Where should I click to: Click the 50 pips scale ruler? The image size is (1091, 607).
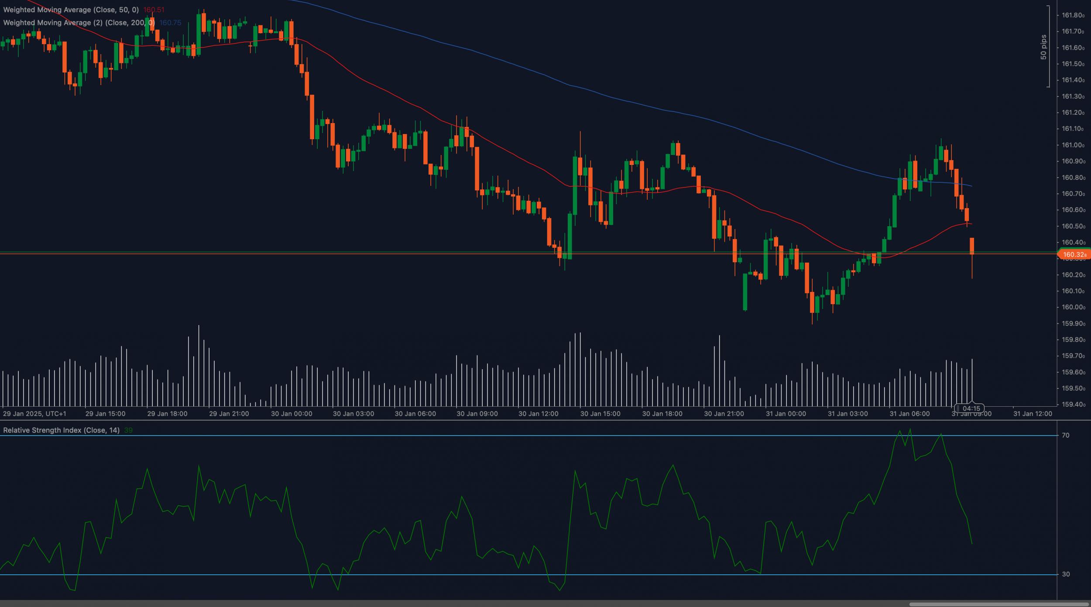pyautogui.click(x=1043, y=47)
